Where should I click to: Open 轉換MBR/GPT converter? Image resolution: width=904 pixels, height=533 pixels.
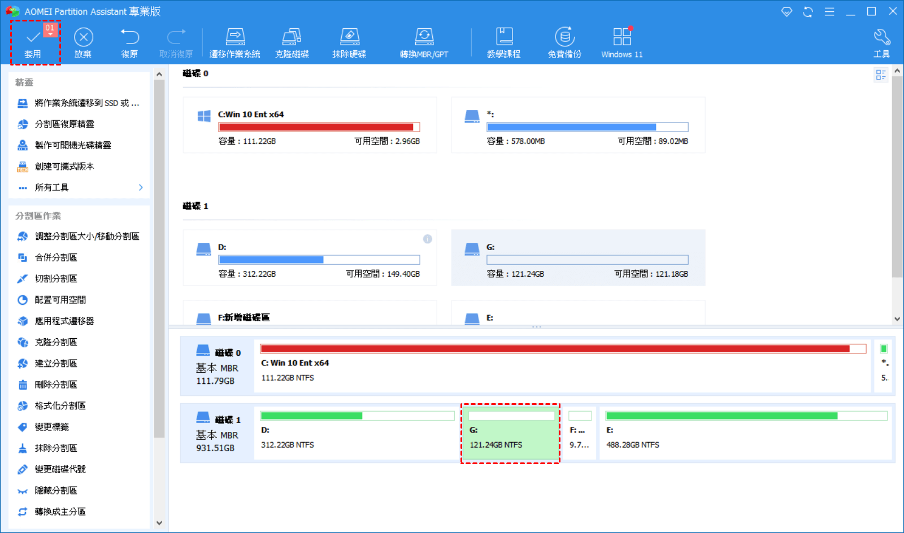point(424,42)
